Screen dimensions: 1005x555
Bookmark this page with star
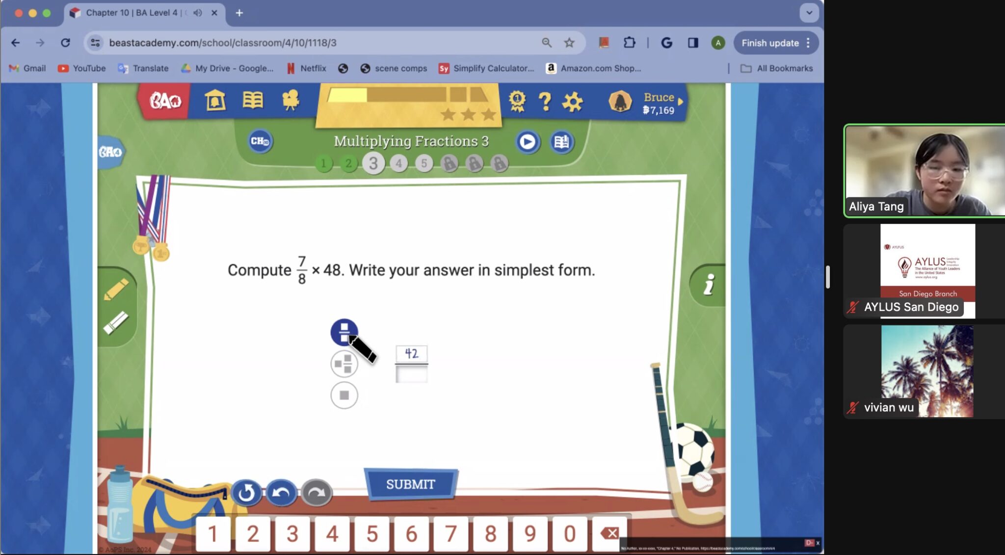tap(569, 43)
